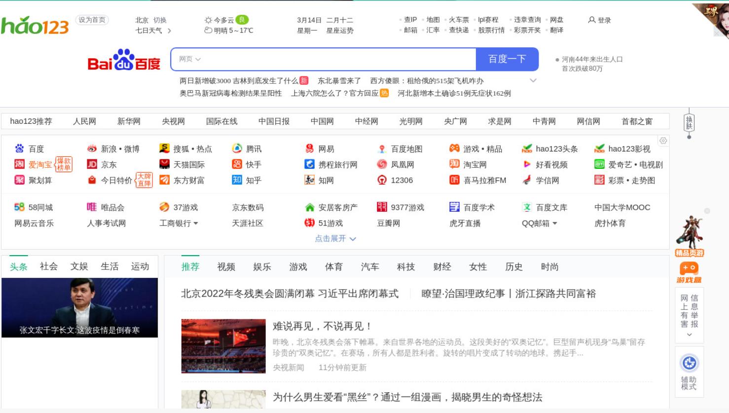Click the 喜马拉雅FM icon

tap(454, 180)
